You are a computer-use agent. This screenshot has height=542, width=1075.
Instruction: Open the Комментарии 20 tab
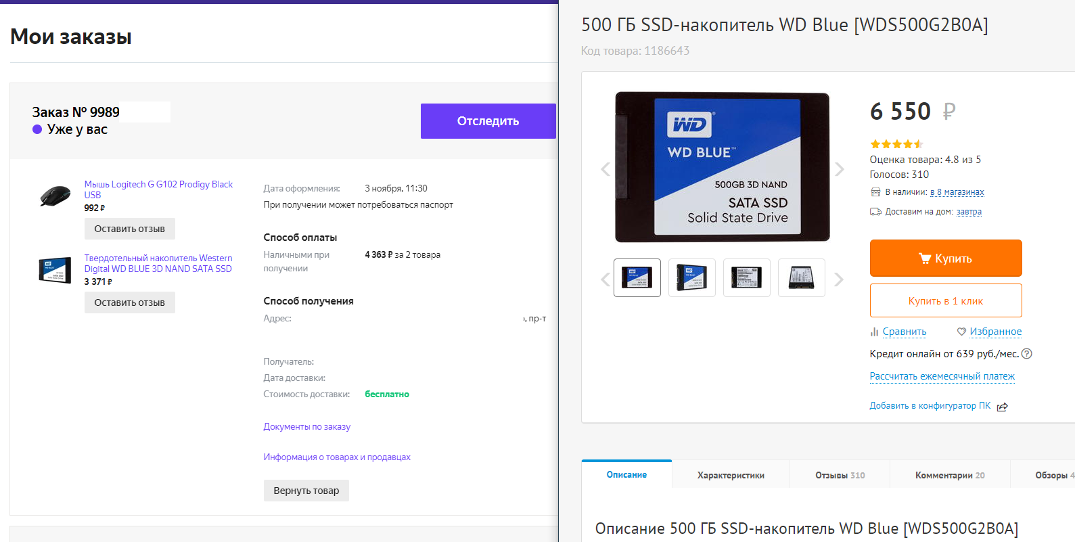pos(950,475)
